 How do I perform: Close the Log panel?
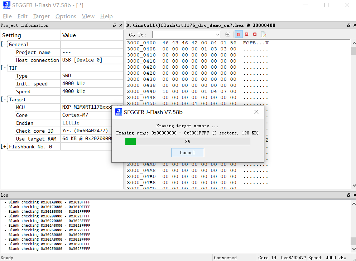(354, 195)
